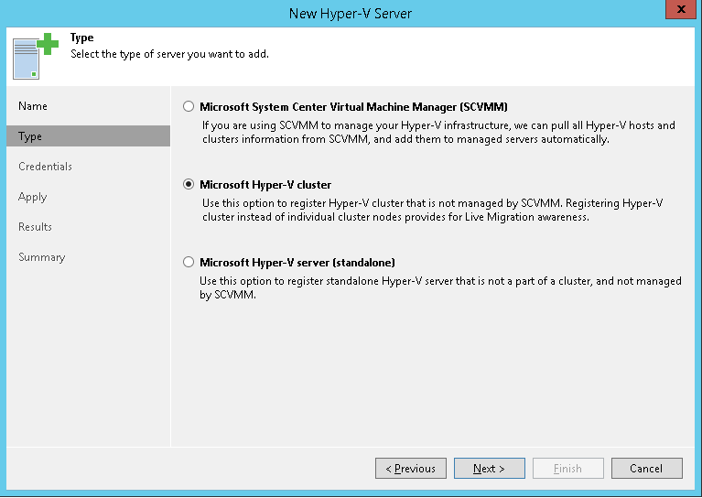Image resolution: width=702 pixels, height=498 pixels.
Task: Choose Microsoft Hyper-V server (standalone) option
Action: click(189, 262)
